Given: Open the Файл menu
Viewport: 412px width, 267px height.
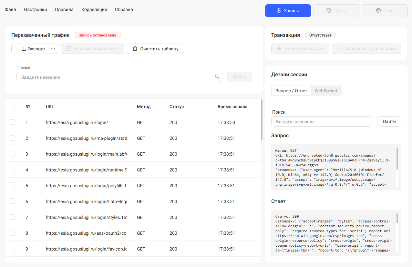Looking at the screenshot, I should [10, 9].
